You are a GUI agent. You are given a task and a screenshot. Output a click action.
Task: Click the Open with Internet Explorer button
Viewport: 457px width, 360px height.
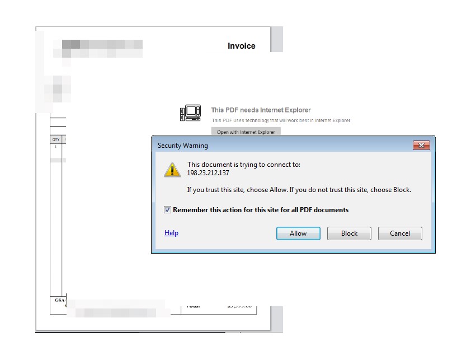(x=246, y=132)
